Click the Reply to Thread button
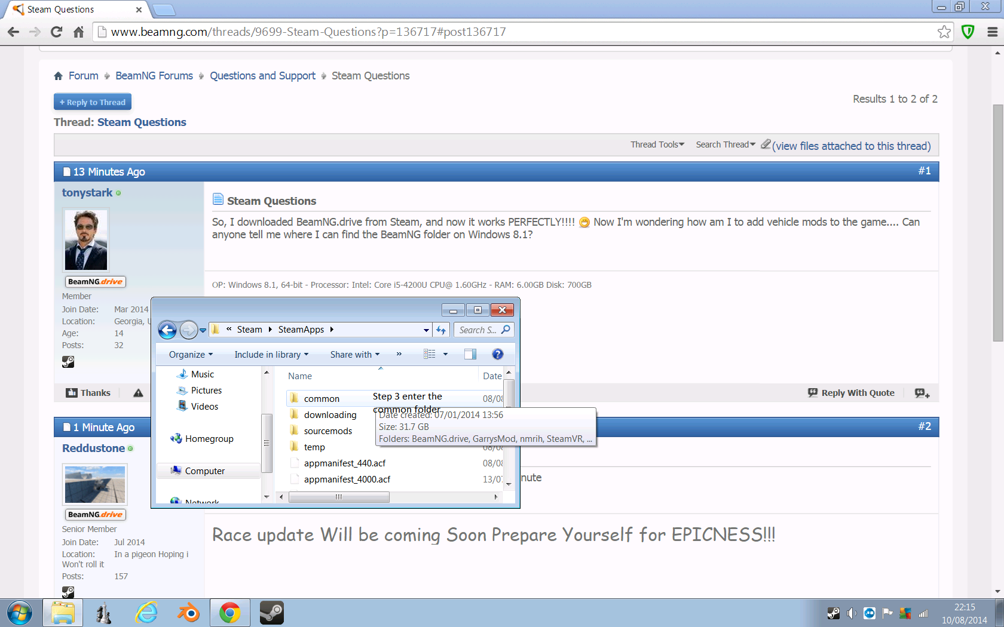The image size is (1004, 627). [x=93, y=102]
